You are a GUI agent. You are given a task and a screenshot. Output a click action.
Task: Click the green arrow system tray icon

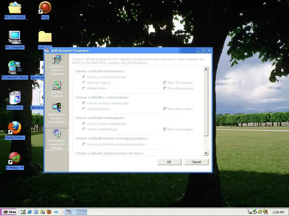255,212
